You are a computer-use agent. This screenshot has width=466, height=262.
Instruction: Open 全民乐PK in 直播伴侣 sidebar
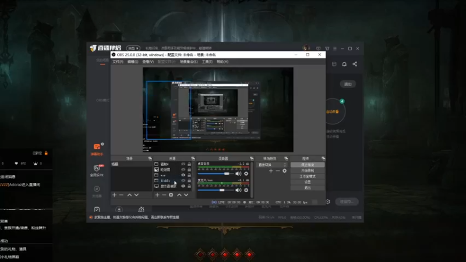click(x=97, y=171)
